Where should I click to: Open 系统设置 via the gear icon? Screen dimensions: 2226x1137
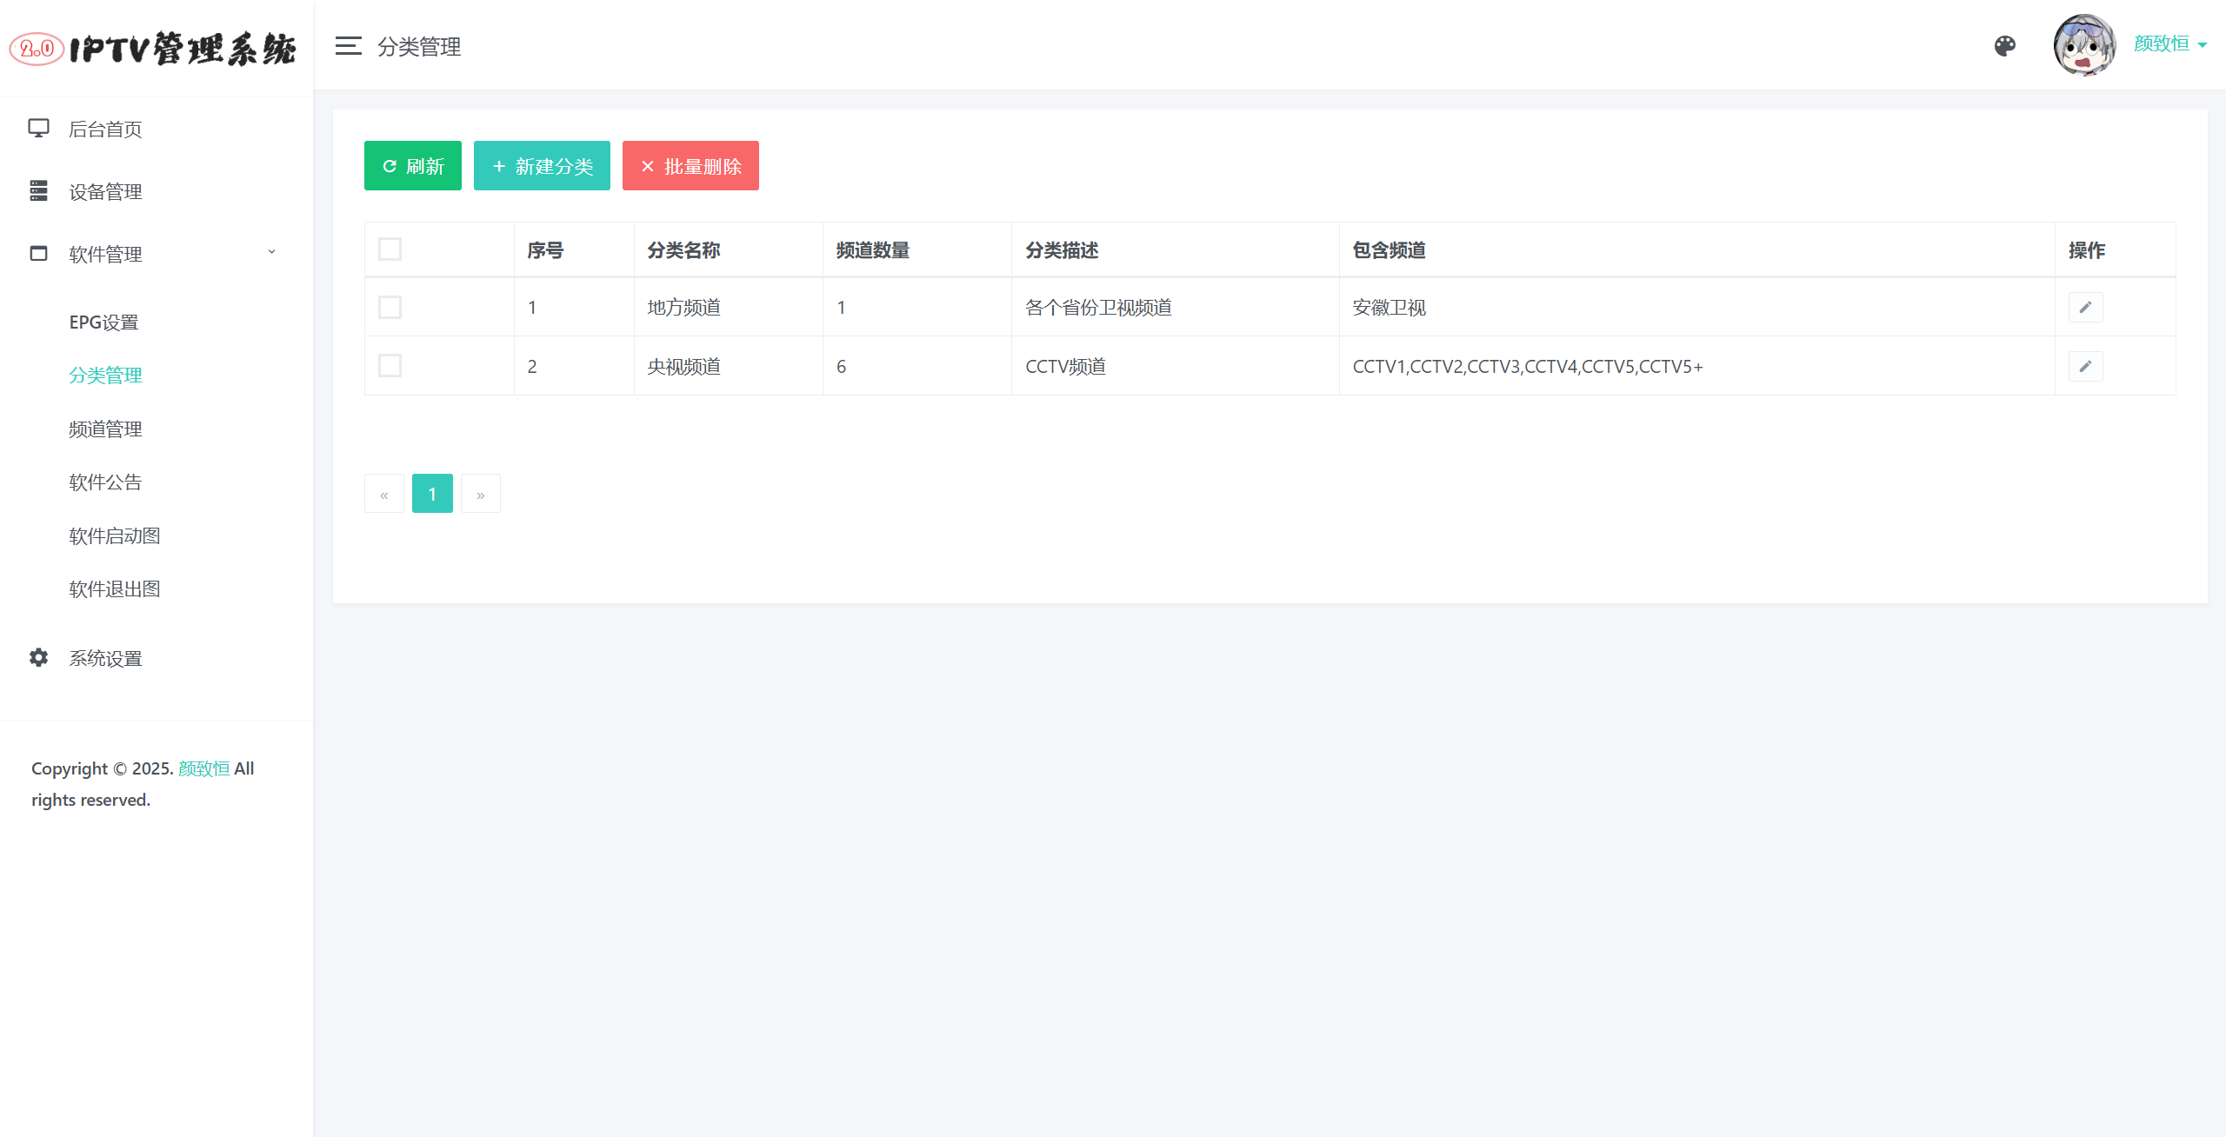(x=38, y=658)
